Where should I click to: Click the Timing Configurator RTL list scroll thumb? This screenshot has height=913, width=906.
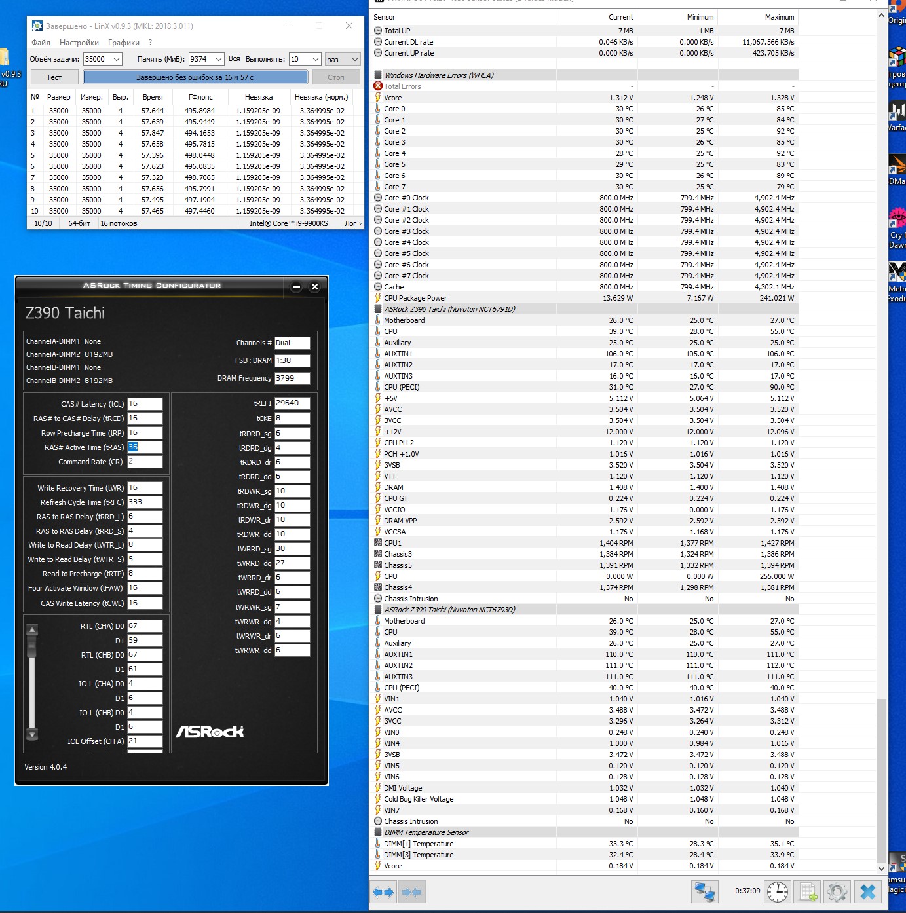pos(32,646)
